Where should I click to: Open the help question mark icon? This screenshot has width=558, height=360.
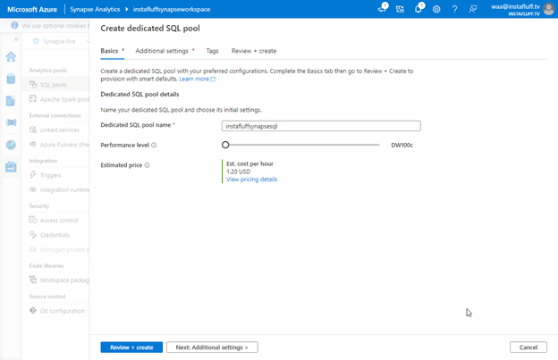coord(454,9)
